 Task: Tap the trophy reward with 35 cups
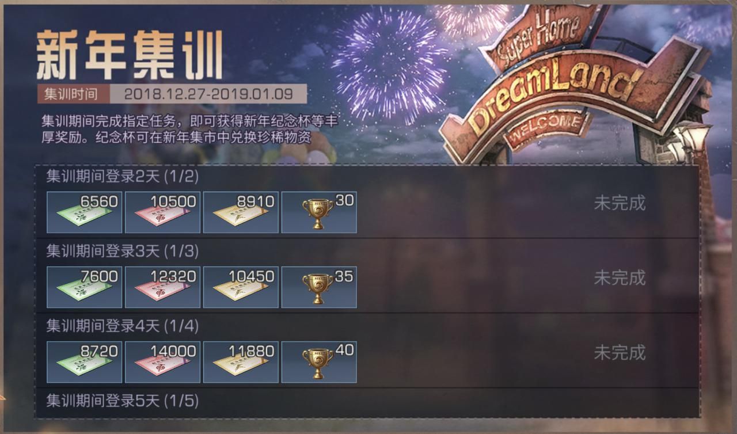tap(319, 287)
